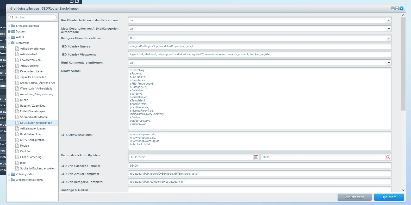
Task: Open Meta-Description aufbereiten dropdown
Action: [389, 29]
